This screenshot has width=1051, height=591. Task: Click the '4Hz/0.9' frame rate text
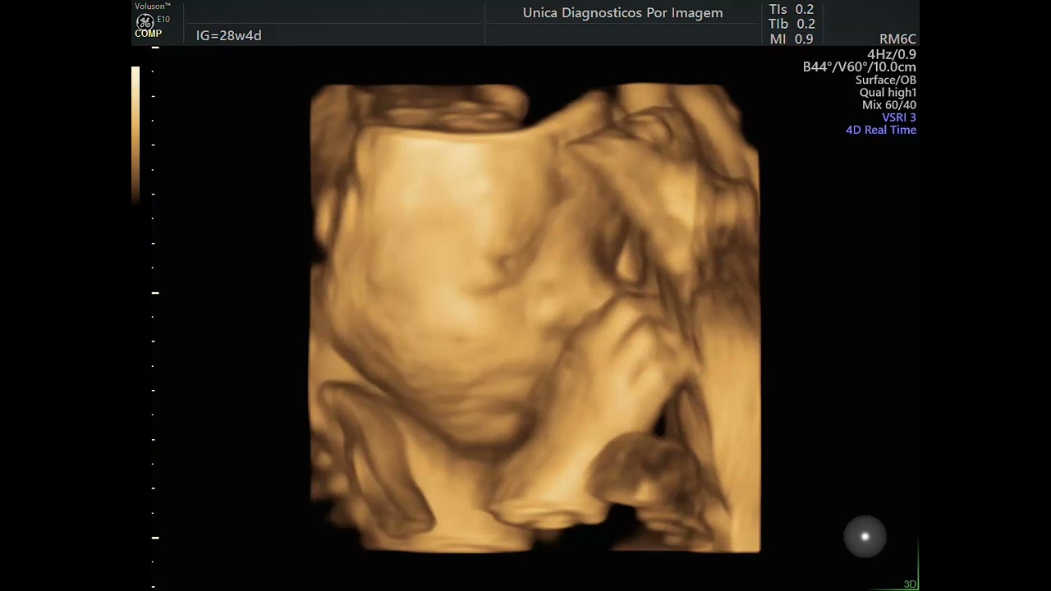(x=892, y=54)
